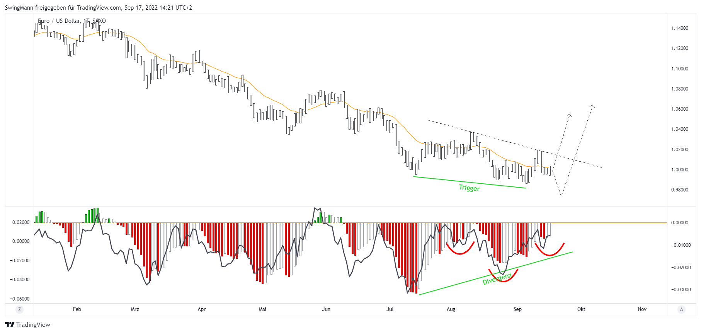Click the -0.04000 indicator scale value
The height and width of the screenshot is (333, 701).
(x=20, y=280)
